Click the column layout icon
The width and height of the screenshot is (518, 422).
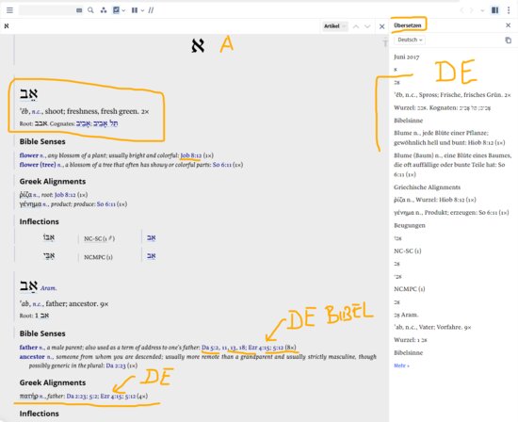coord(135,10)
